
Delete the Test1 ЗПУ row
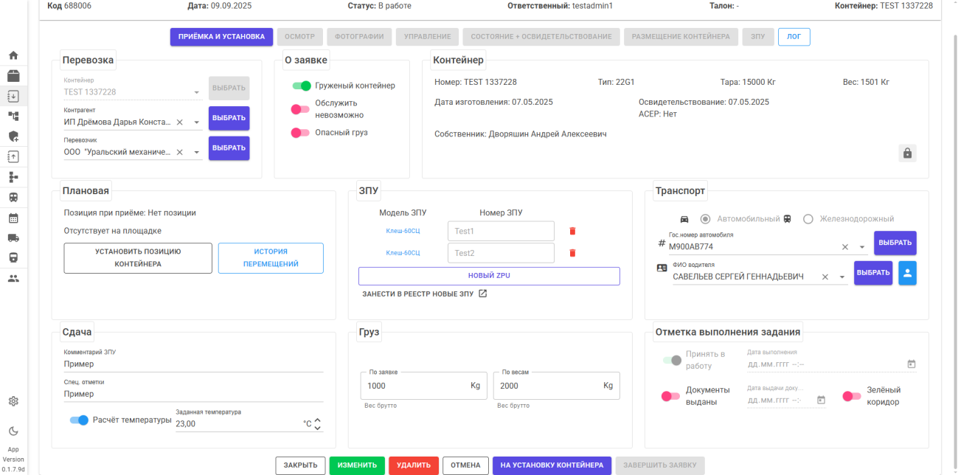pyautogui.click(x=572, y=231)
